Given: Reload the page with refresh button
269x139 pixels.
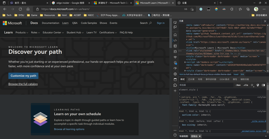Looking at the screenshot, I should pos(20,9).
